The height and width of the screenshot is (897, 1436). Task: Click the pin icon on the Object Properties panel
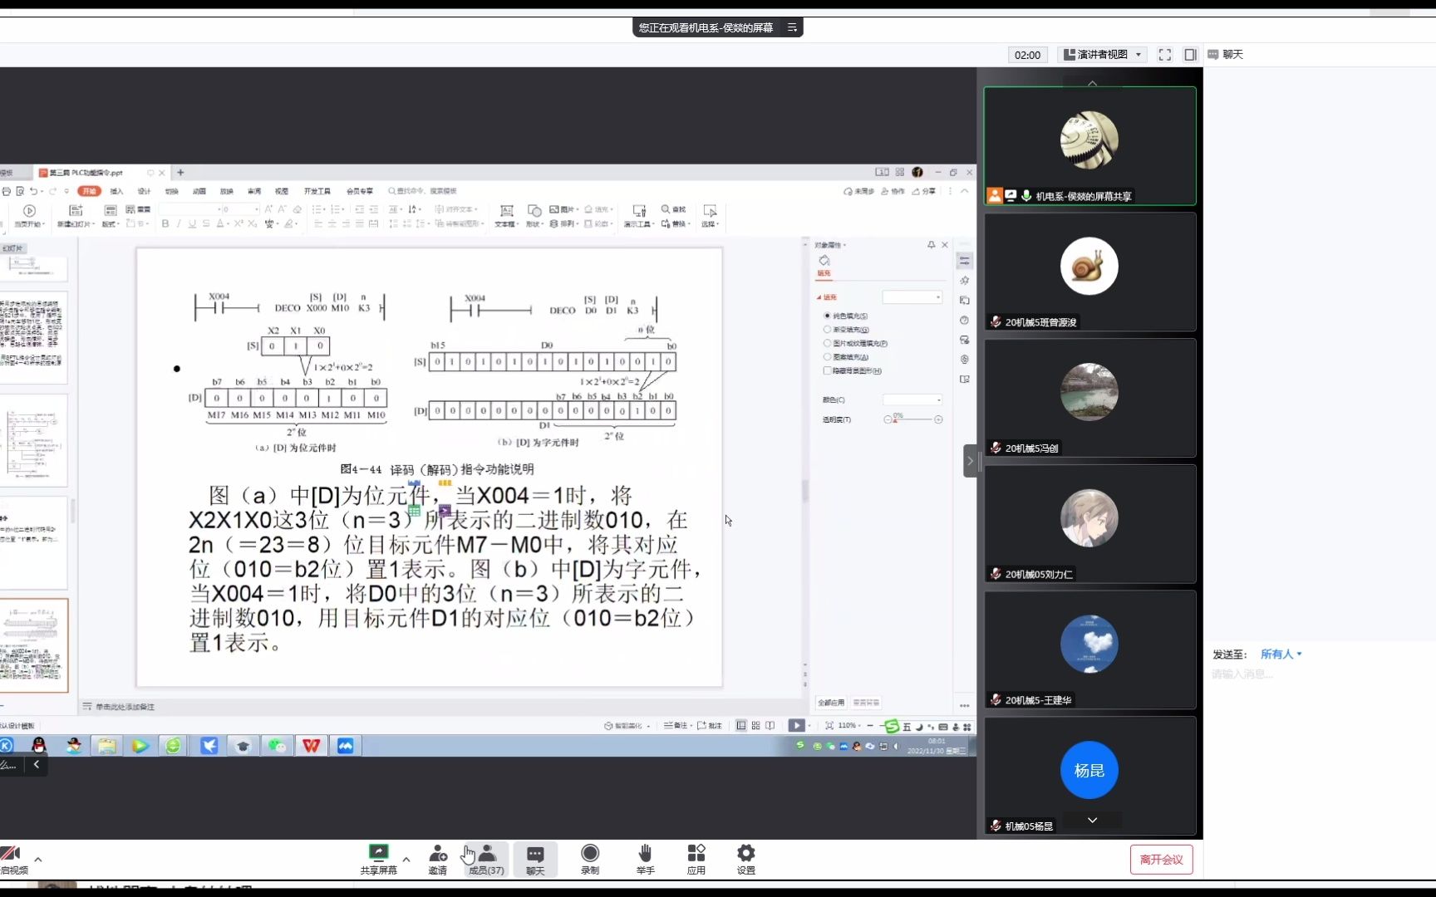pos(931,245)
